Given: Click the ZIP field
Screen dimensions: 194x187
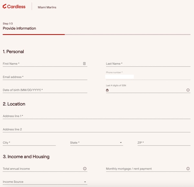Looking at the screenshot, I should pos(164,143).
